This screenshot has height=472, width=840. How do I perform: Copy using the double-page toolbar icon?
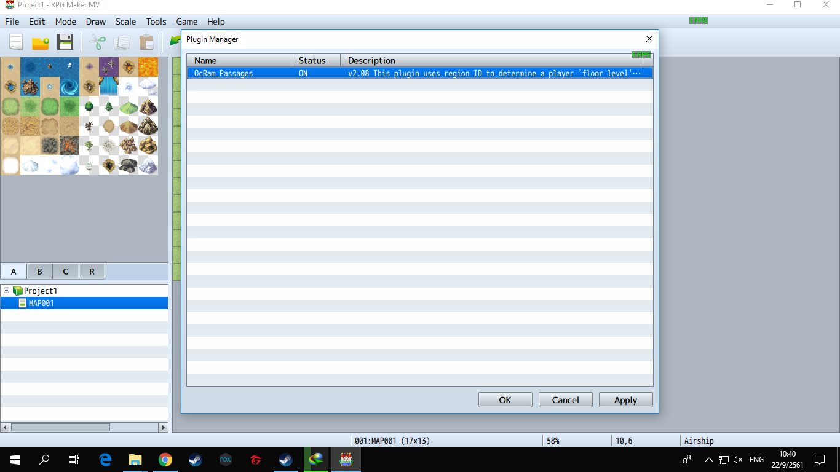(x=122, y=42)
